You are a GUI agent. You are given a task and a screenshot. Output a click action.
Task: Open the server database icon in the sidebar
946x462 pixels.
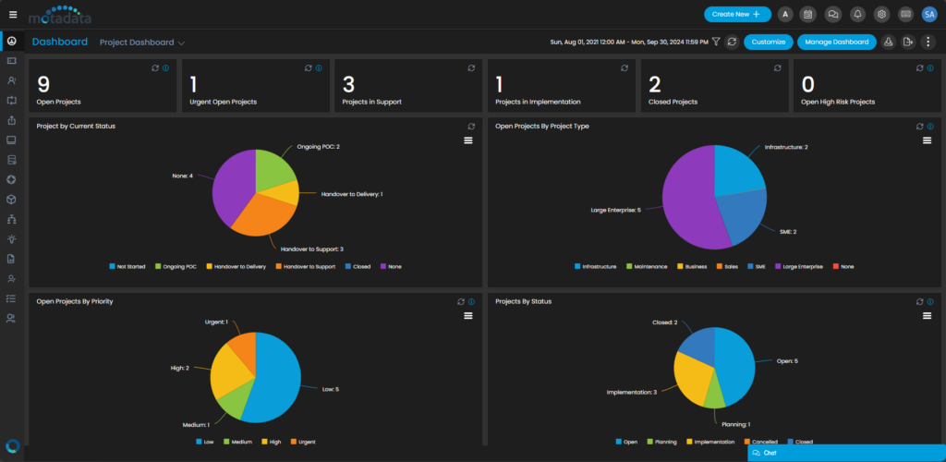point(11,160)
